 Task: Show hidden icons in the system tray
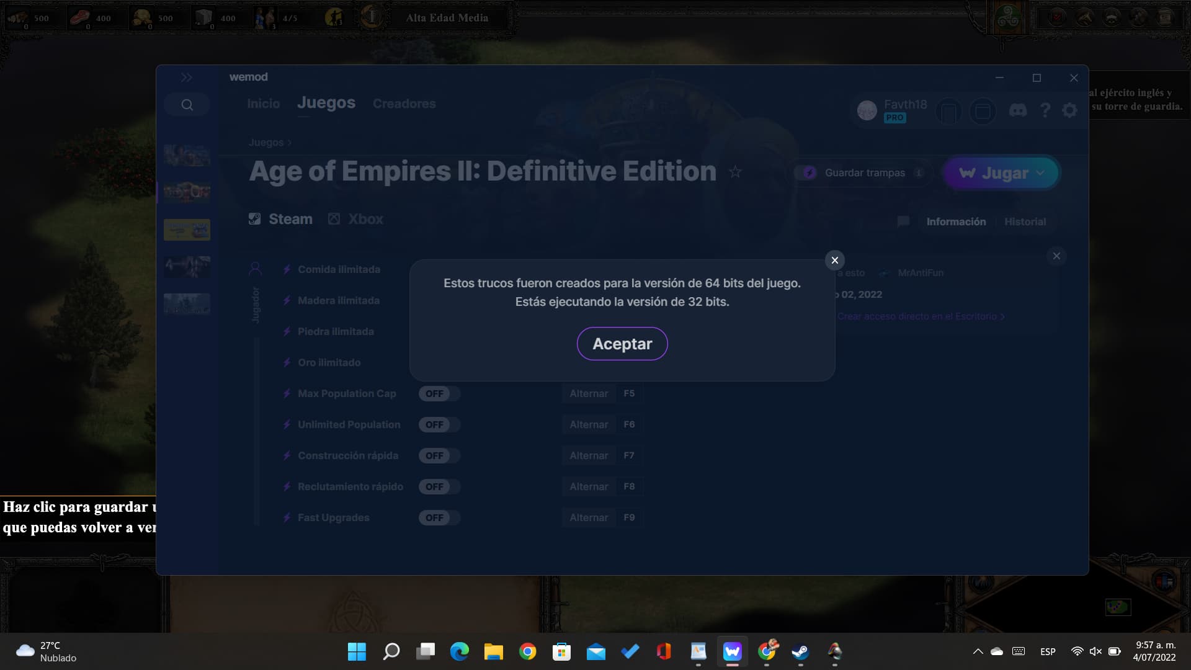pyautogui.click(x=978, y=652)
